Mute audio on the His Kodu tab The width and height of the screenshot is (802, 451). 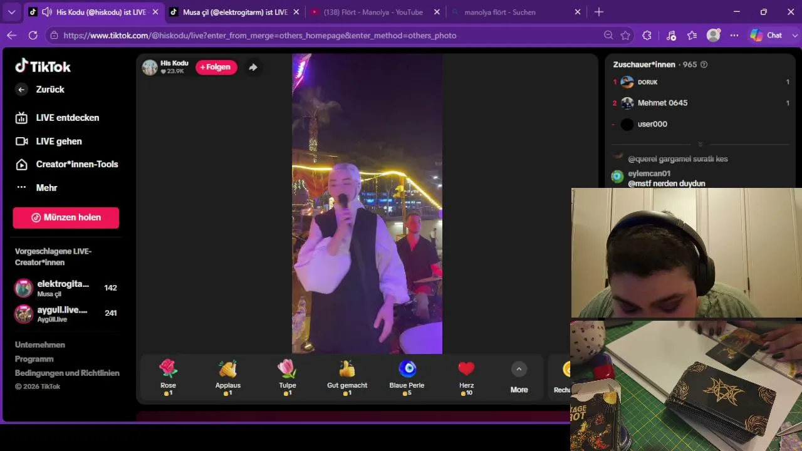(46, 12)
